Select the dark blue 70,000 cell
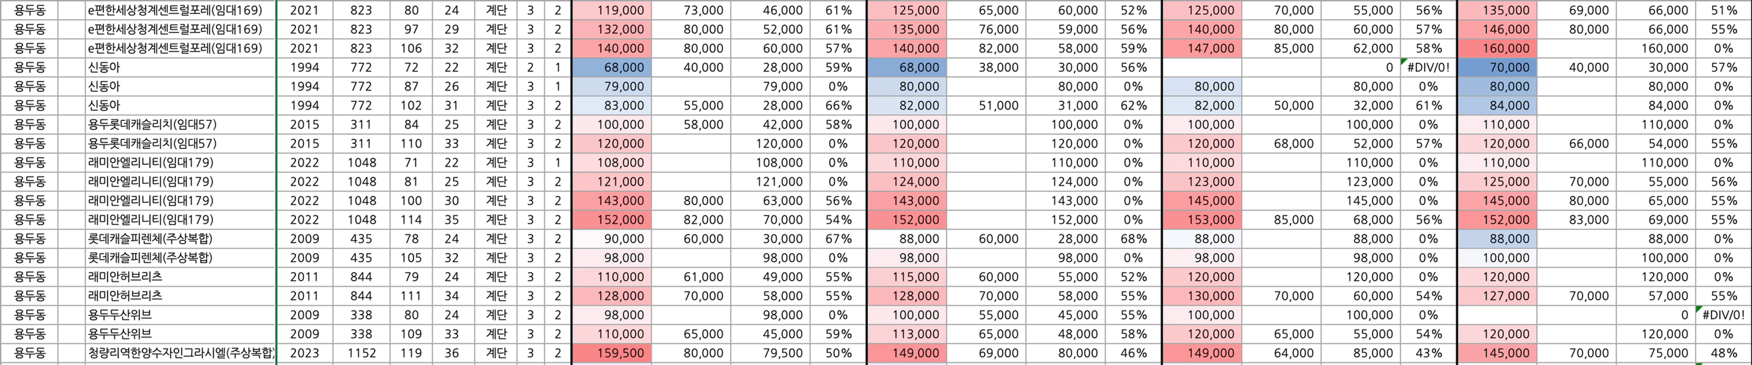The height and width of the screenshot is (365, 1752). point(1497,67)
